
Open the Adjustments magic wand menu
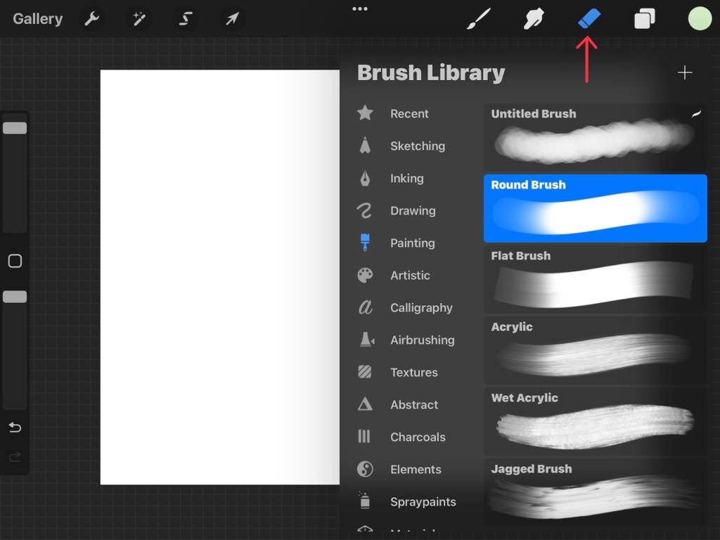tap(139, 19)
